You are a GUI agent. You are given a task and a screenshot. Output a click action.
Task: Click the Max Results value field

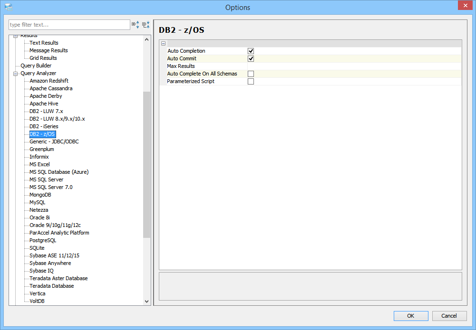[354, 66]
